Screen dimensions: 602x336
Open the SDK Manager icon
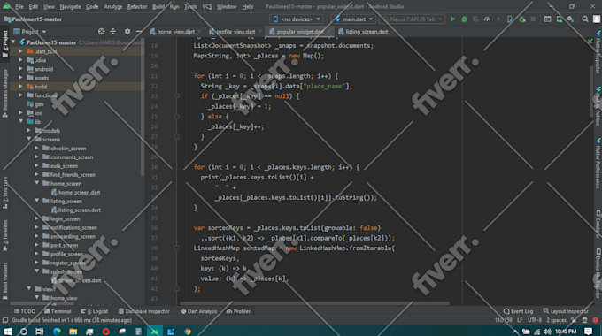[570, 19]
